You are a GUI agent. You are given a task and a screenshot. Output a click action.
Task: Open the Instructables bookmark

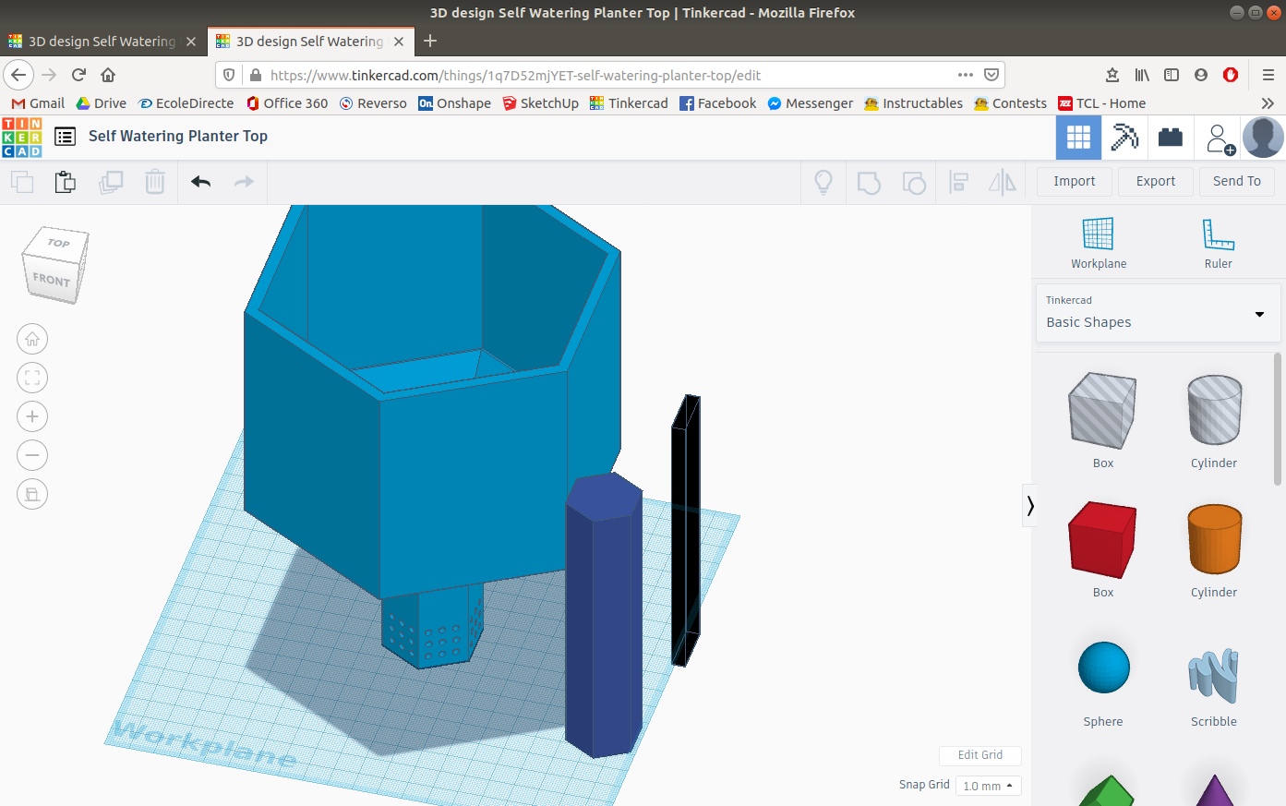913,103
